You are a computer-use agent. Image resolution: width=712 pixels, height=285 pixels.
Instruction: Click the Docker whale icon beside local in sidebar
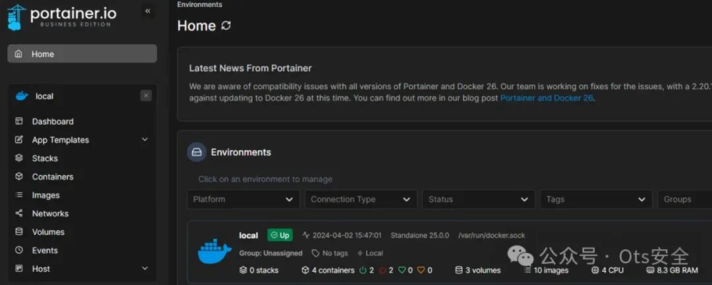tap(21, 96)
